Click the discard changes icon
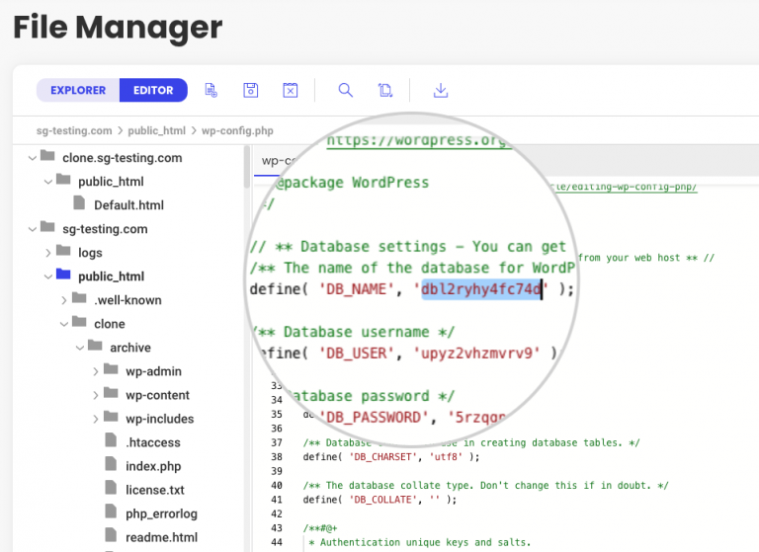This screenshot has width=759, height=552. (290, 90)
